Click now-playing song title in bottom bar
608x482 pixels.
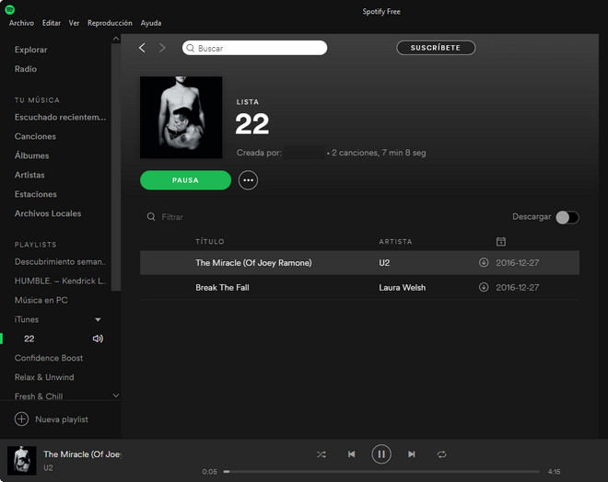(82, 454)
